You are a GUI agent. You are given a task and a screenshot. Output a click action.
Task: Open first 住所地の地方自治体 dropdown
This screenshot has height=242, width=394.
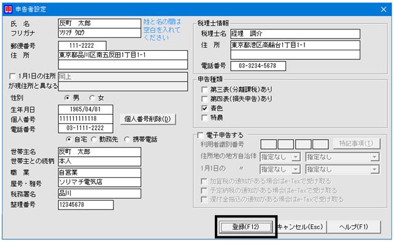280,157
